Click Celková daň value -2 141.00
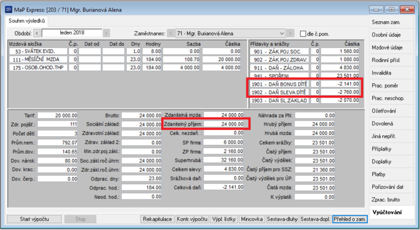The height and width of the screenshot is (230, 420). point(223,187)
